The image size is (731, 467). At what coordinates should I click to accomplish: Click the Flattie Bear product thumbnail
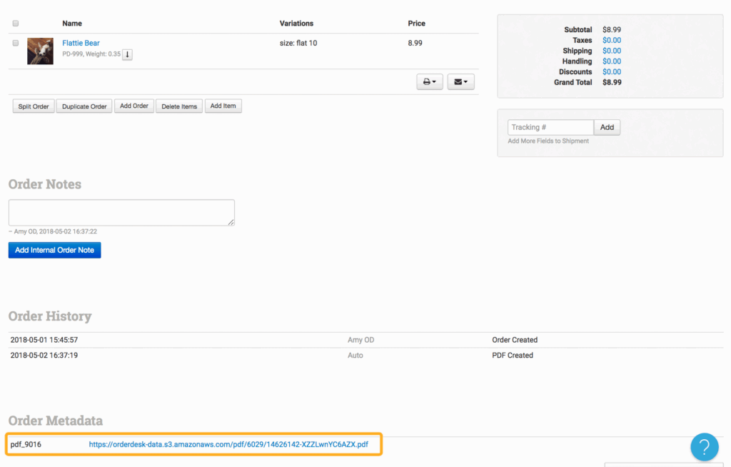pos(40,51)
